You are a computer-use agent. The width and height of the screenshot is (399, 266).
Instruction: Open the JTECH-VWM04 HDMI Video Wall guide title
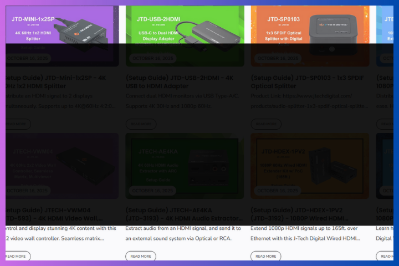coord(55,214)
